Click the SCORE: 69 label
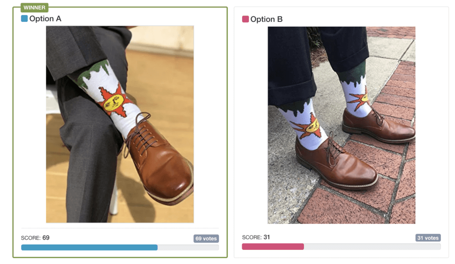The image size is (455, 264). pos(35,238)
